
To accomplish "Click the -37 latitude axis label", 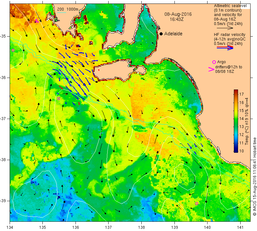I will pos(4,118).
